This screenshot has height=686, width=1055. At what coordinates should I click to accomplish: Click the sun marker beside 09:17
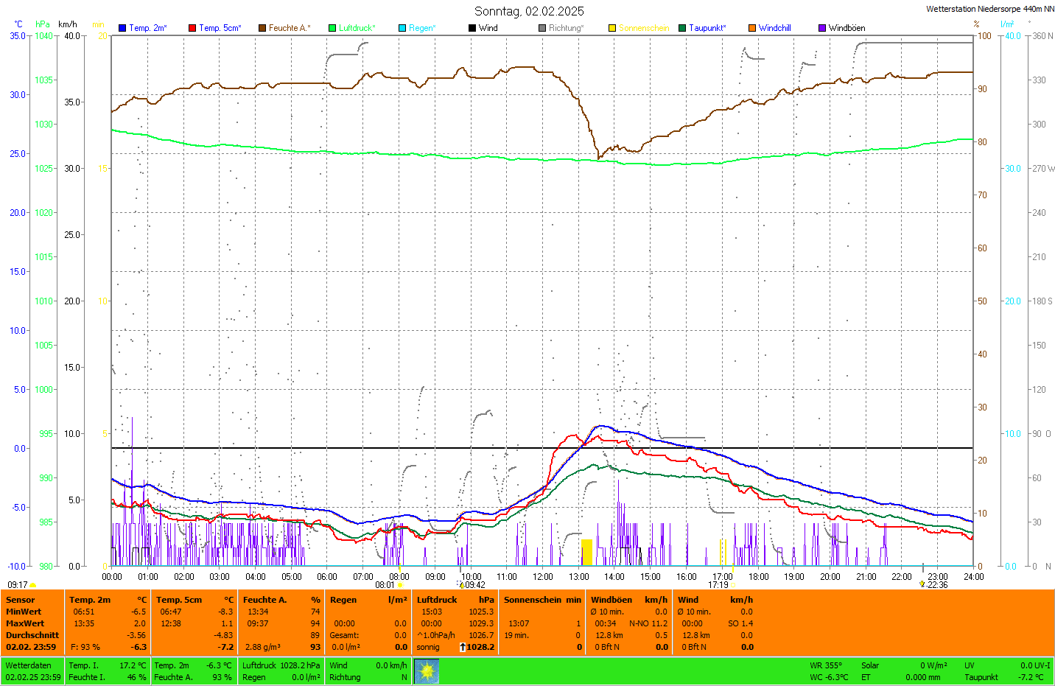[32, 585]
